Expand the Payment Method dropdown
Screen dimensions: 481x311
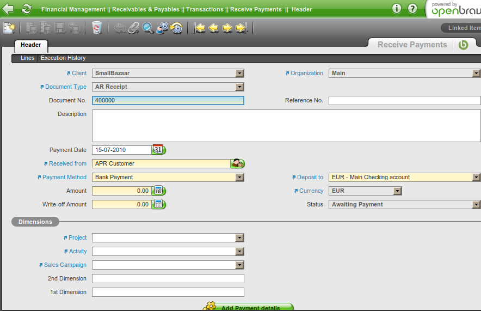click(239, 177)
